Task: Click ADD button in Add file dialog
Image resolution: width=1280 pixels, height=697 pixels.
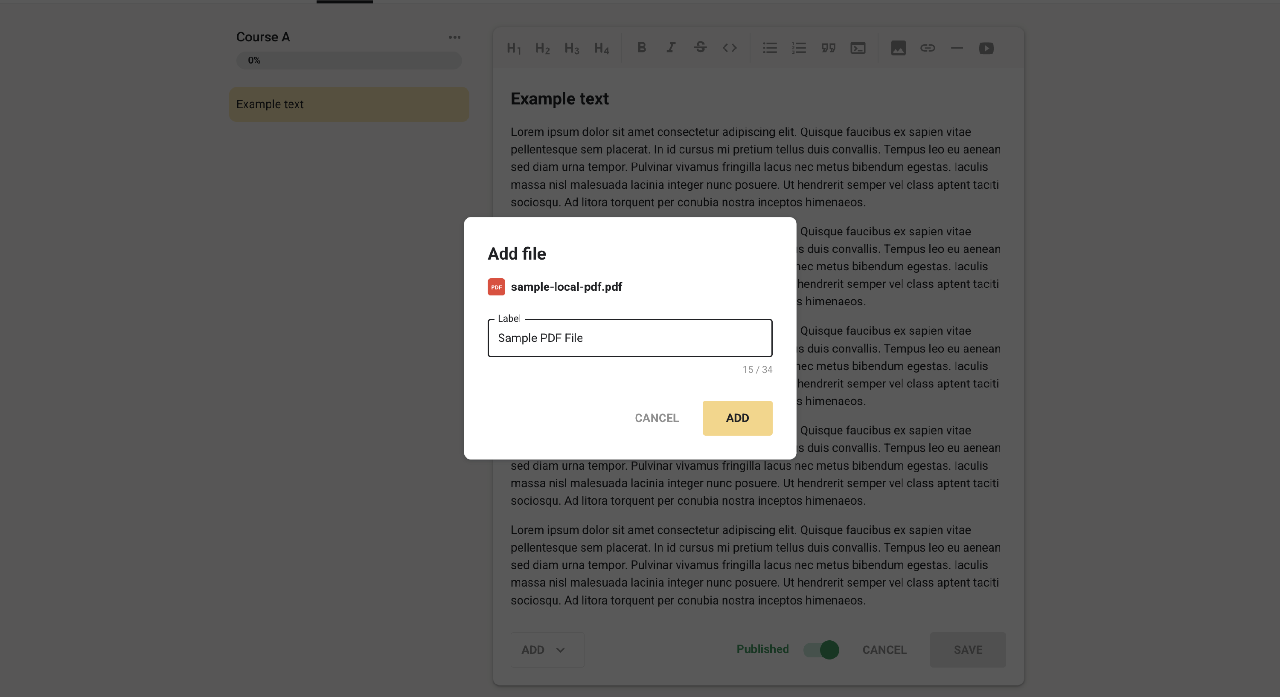Action: [x=737, y=418]
